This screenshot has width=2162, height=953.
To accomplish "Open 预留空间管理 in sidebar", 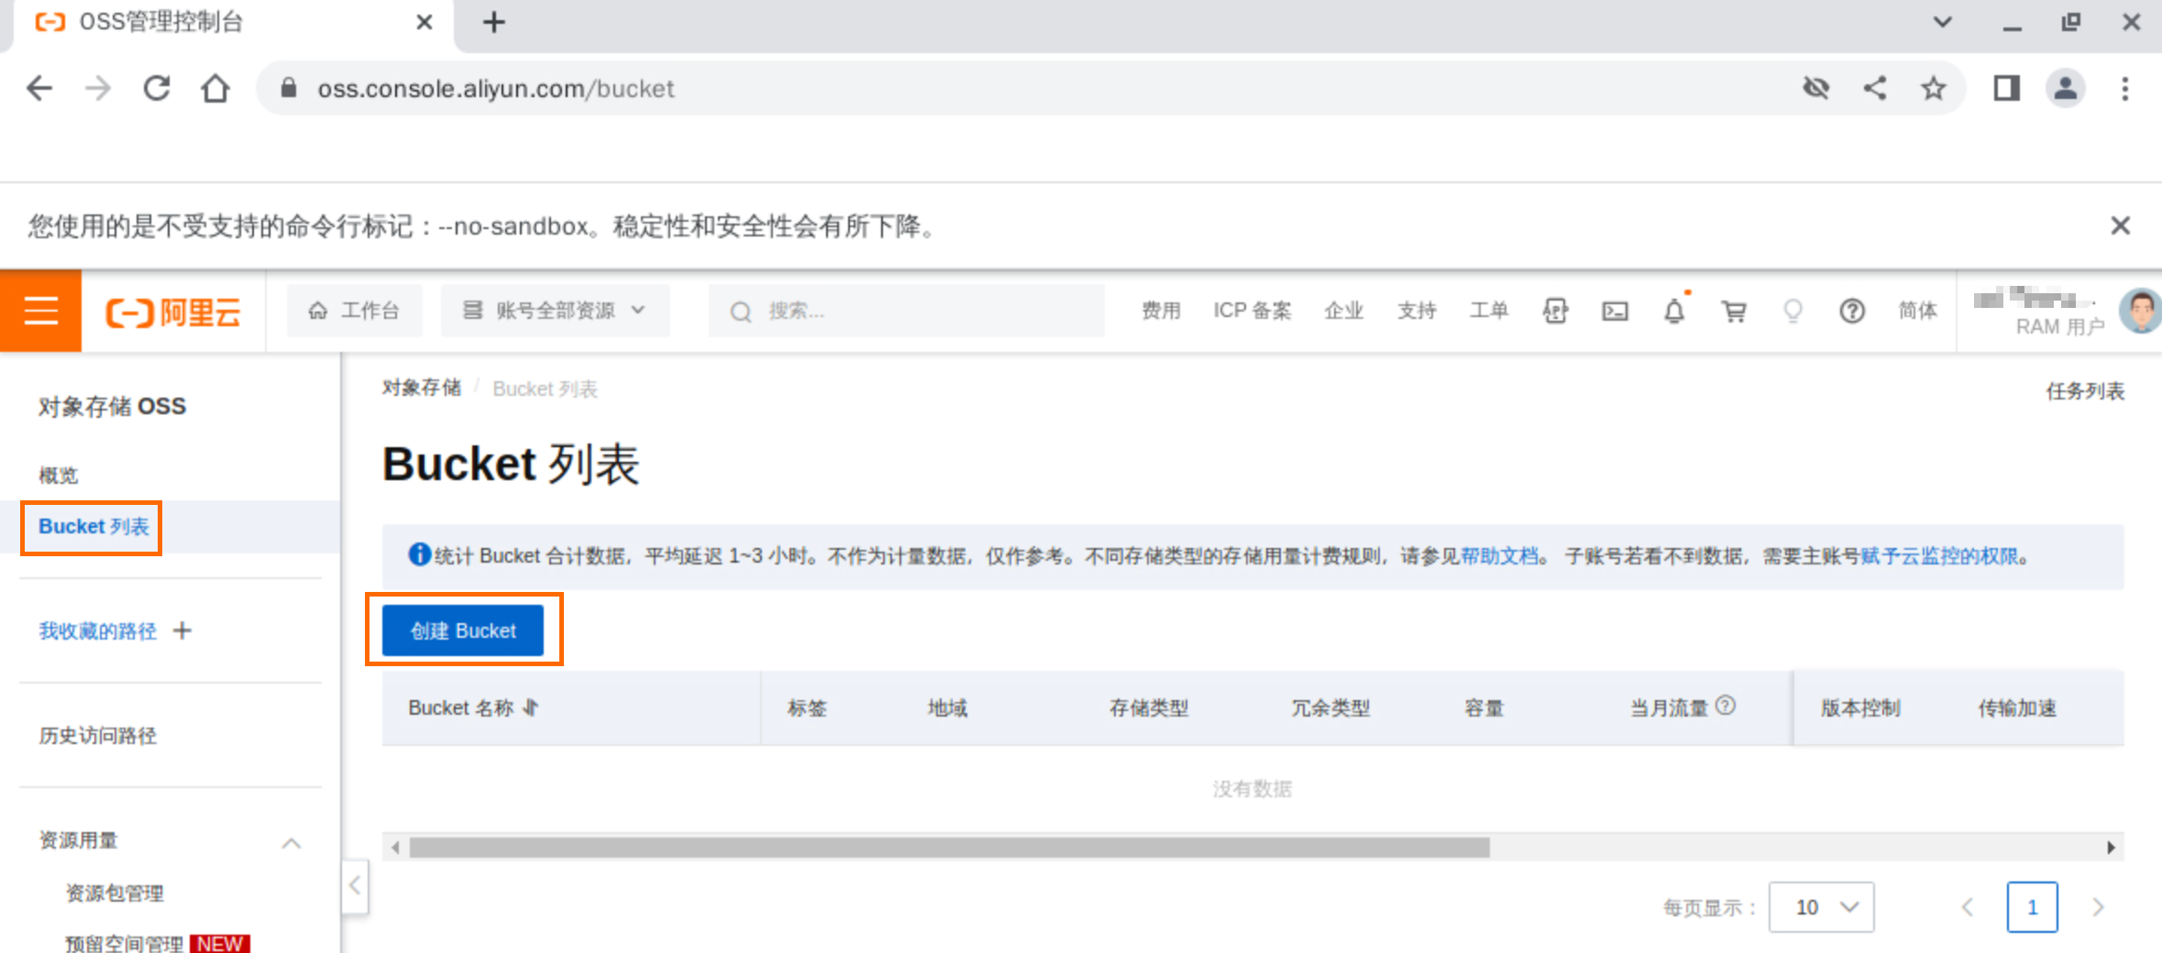I will pos(124,943).
